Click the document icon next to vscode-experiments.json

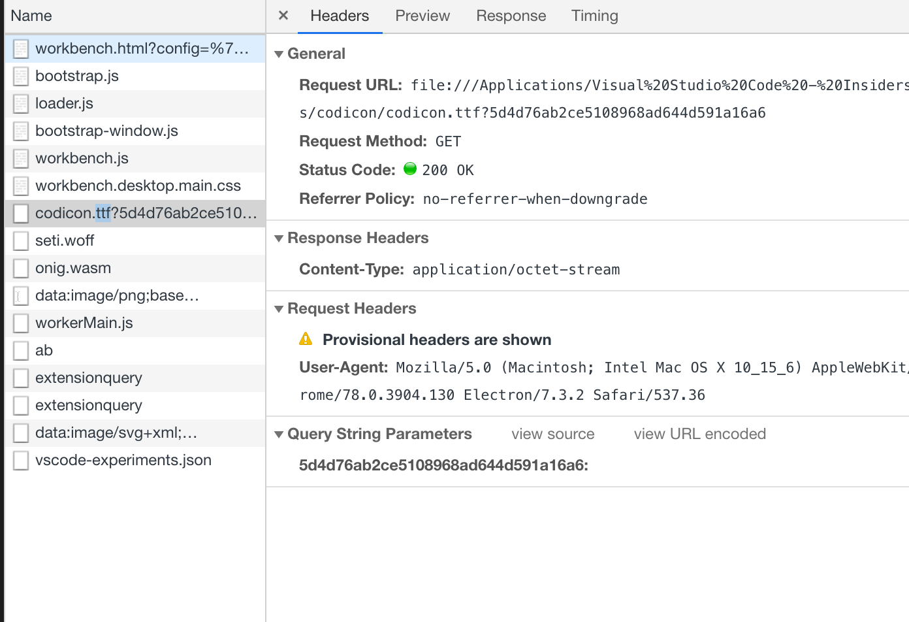tap(20, 460)
